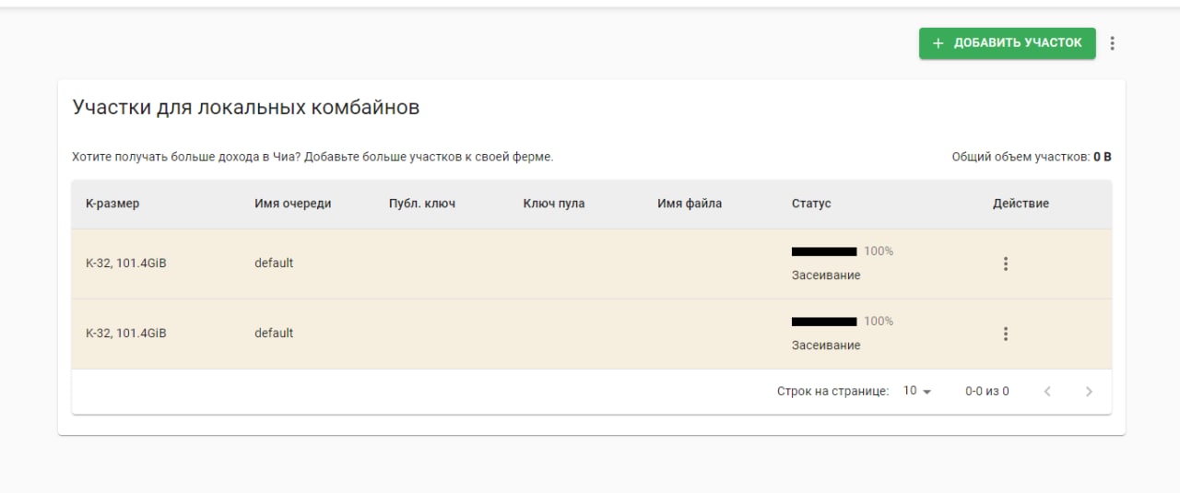Click the Засеивание status in the first row
This screenshot has width=1180, height=493.
(x=826, y=276)
